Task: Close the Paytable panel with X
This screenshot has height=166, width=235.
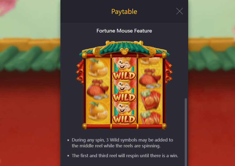Action: [x=180, y=11]
